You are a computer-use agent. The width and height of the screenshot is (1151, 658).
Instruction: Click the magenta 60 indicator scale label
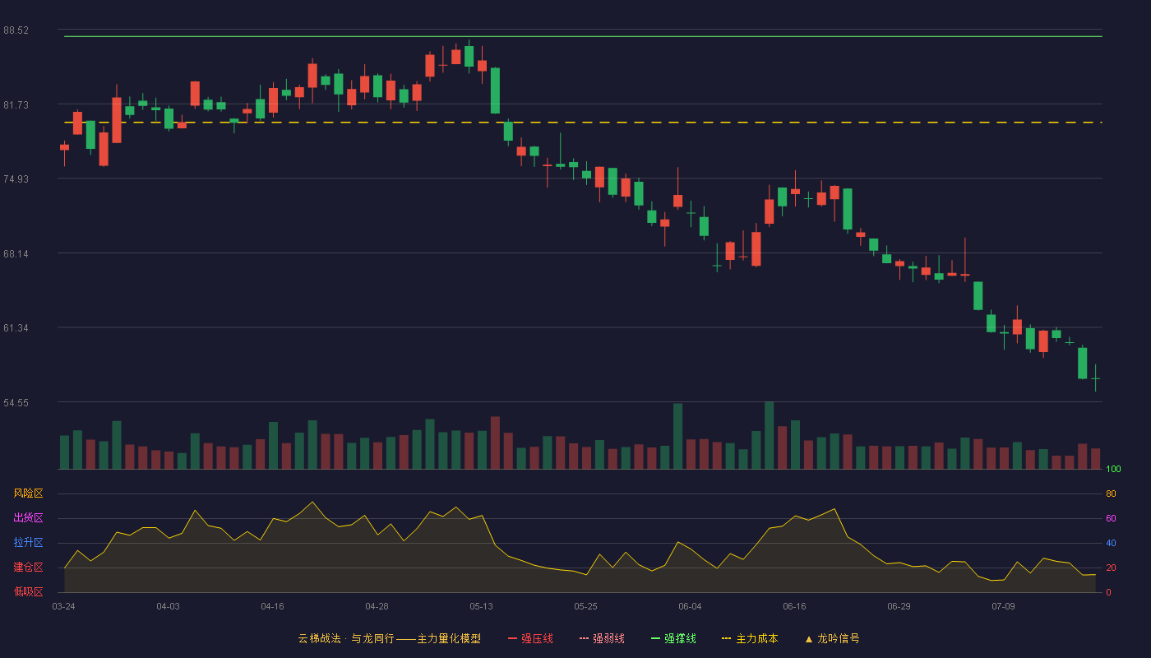(1111, 518)
